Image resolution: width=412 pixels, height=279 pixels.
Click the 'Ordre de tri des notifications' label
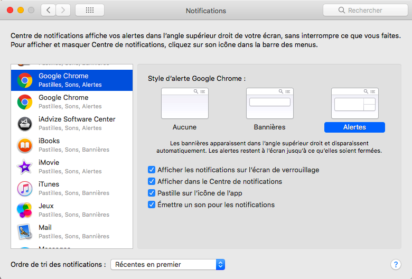[58, 264]
